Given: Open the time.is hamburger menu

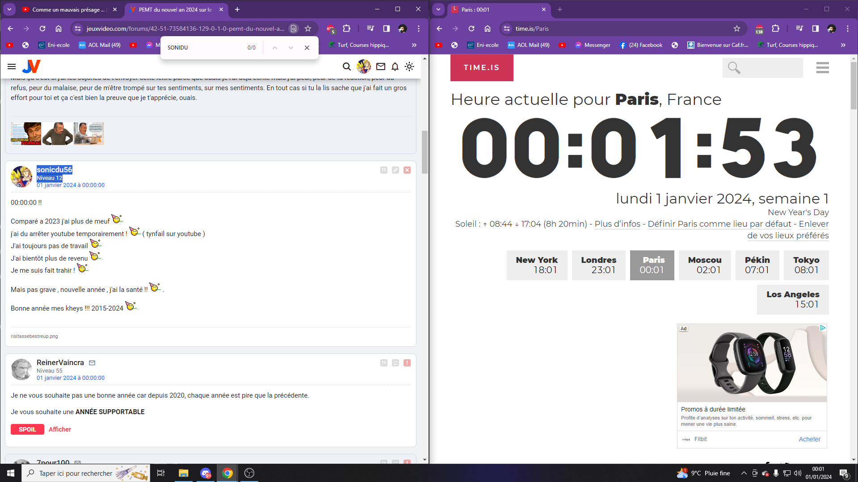Looking at the screenshot, I should point(822,68).
